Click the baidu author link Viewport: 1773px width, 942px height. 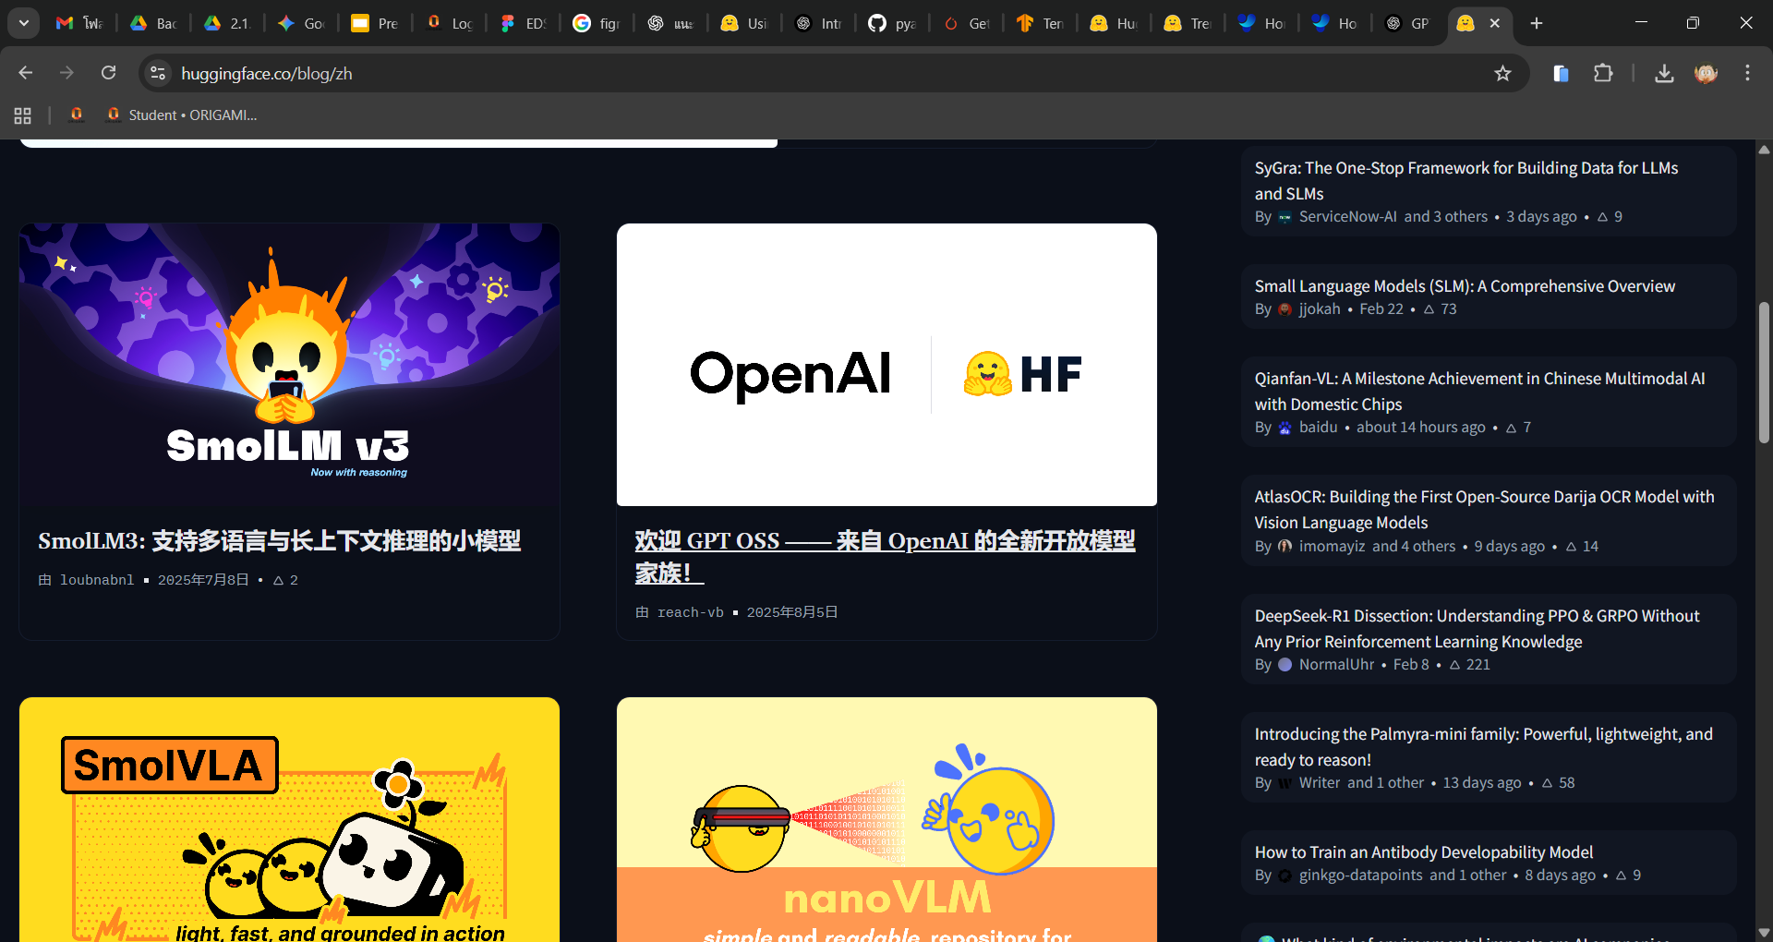click(x=1318, y=427)
